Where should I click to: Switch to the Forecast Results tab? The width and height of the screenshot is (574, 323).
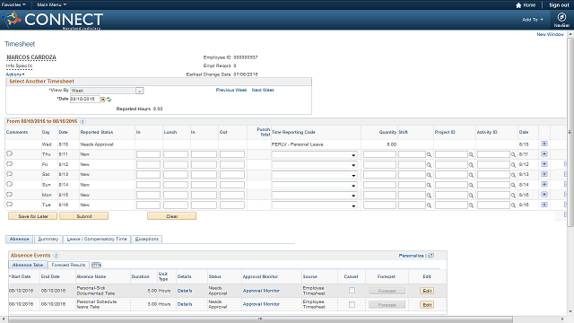pos(68,265)
